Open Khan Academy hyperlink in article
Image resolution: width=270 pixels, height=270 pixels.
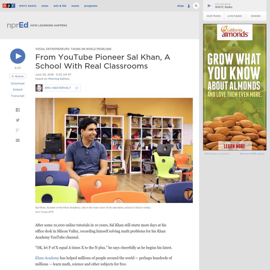coord(47,258)
